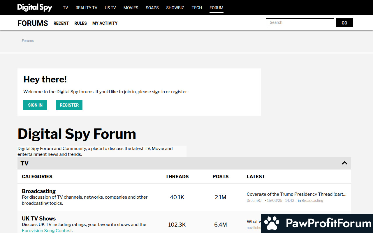373x233 pixels.
Task: Click the Forums breadcrumb link
Action: [28, 41]
